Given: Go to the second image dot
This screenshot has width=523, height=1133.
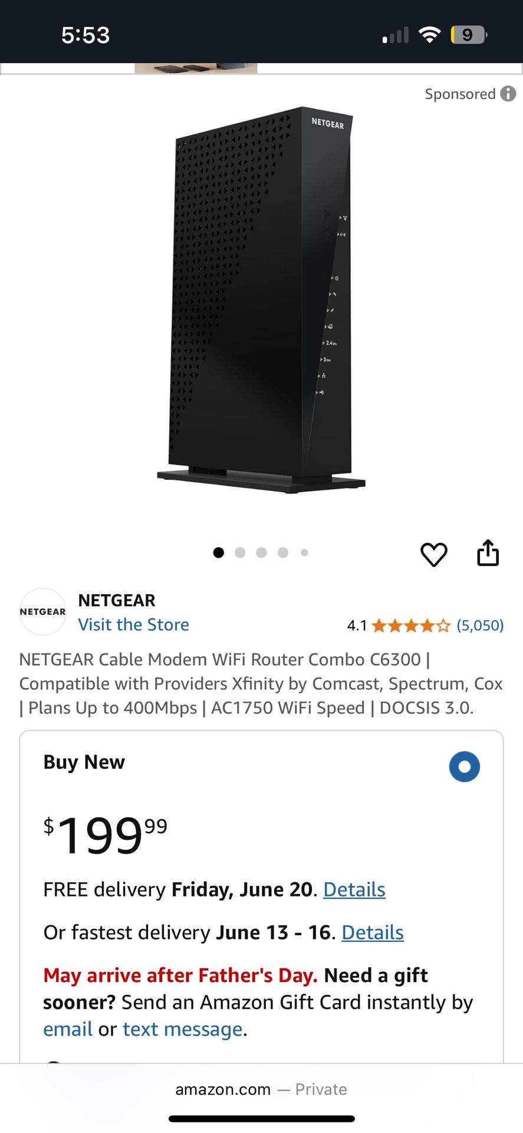Looking at the screenshot, I should [240, 553].
